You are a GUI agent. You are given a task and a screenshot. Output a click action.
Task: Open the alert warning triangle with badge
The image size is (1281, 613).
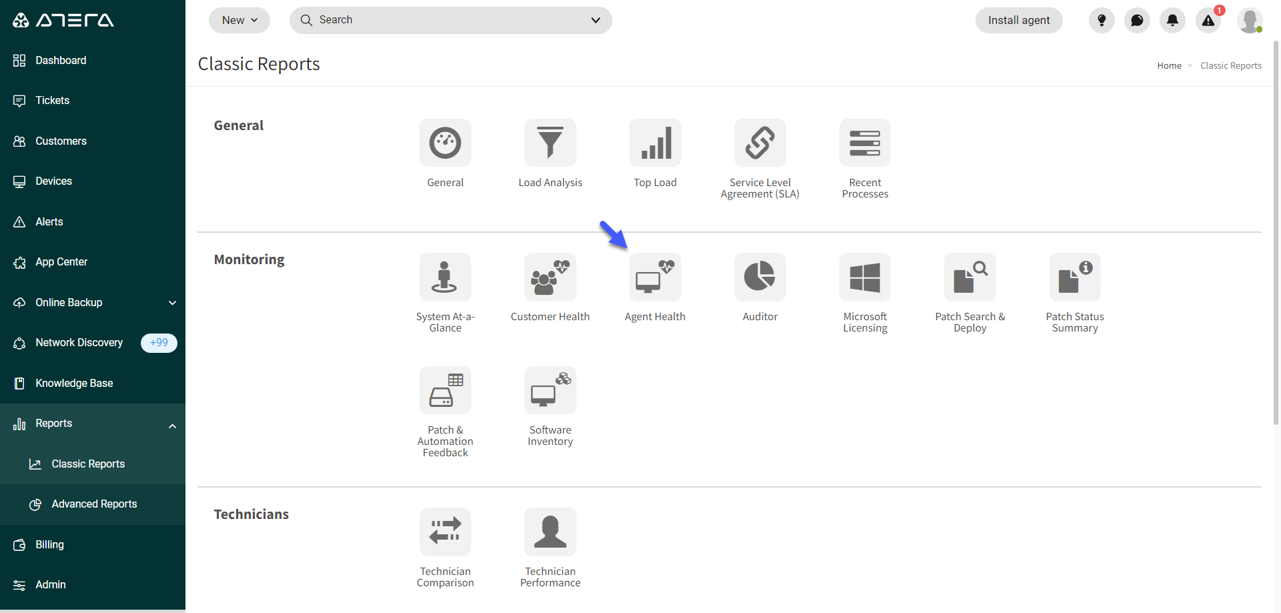[x=1208, y=21]
